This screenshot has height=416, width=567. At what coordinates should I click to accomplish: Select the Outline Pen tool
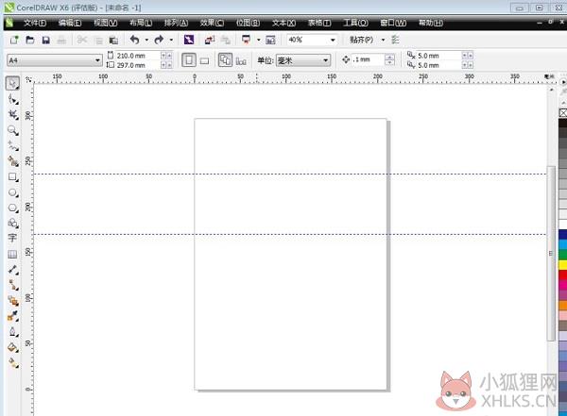coord(13,331)
